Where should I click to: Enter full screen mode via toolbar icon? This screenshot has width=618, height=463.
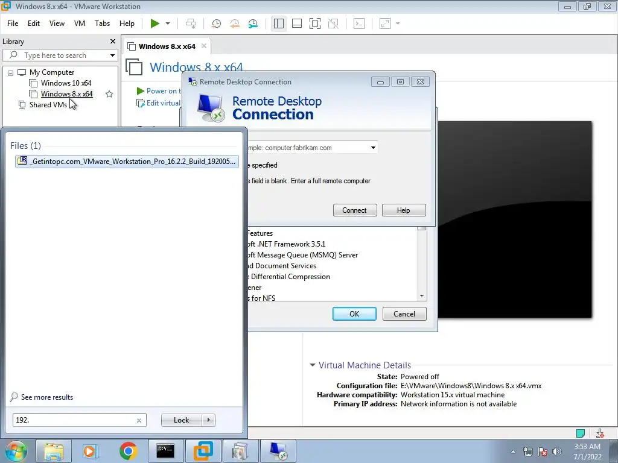315,24
